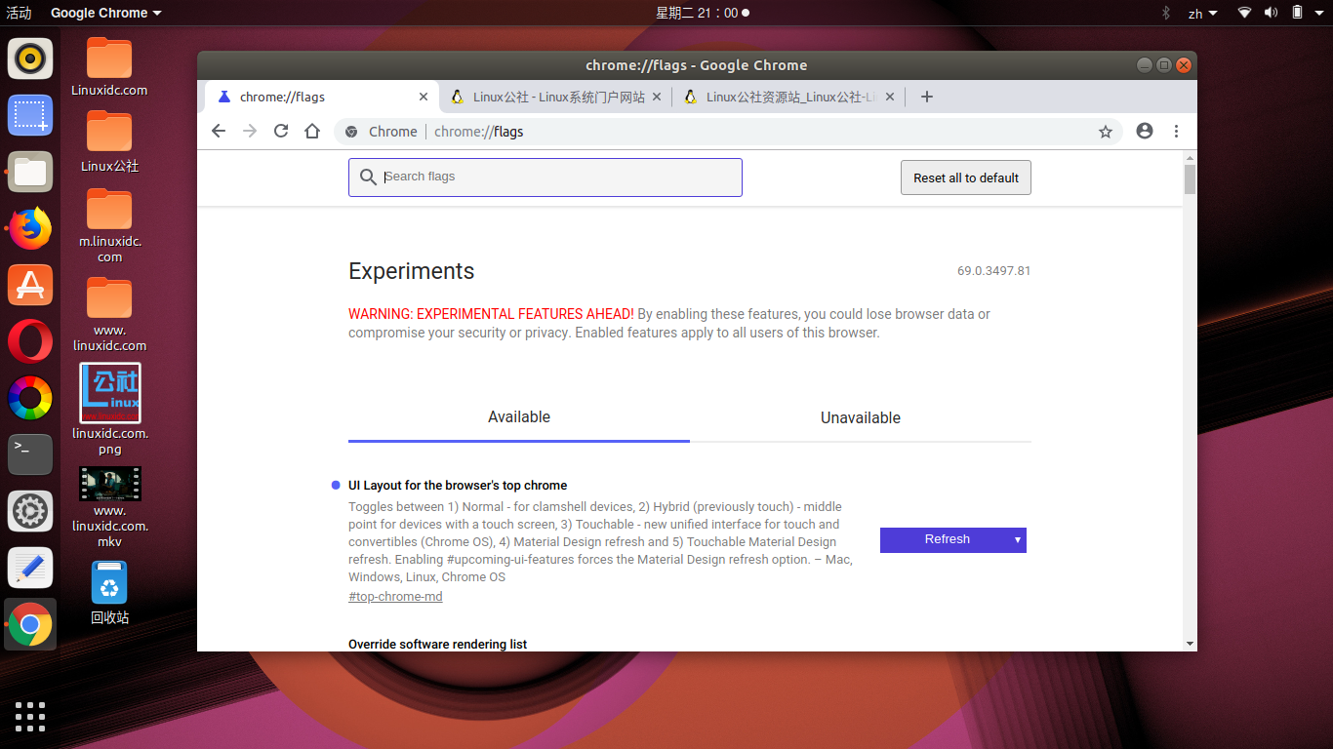Open Ubuntu Software from the dock
This screenshot has height=749, width=1333.
pos(30,286)
